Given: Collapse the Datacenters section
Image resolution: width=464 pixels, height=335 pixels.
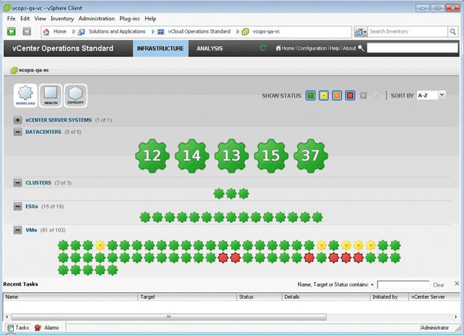Looking at the screenshot, I should (17, 132).
